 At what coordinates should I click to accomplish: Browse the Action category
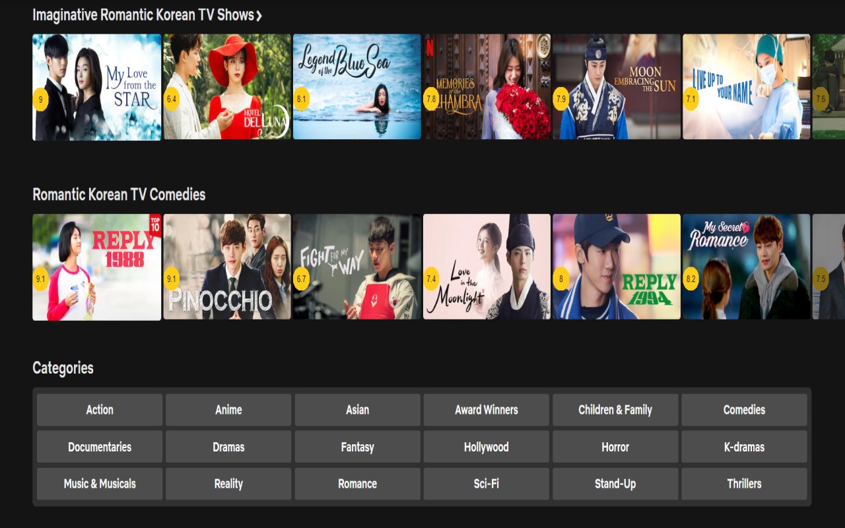click(x=100, y=410)
